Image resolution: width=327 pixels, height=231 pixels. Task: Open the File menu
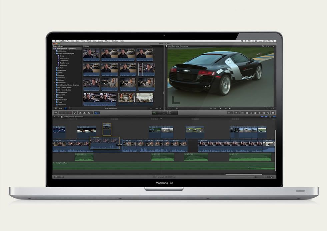(x=73, y=41)
